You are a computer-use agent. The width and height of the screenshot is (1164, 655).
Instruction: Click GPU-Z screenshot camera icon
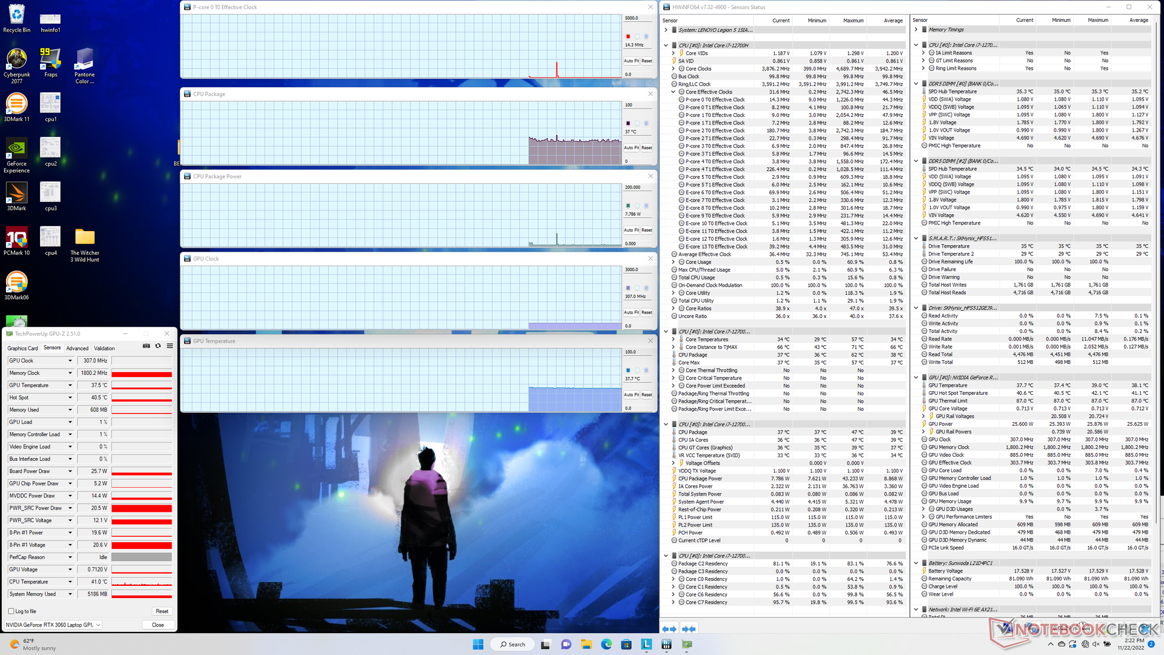[x=146, y=346]
